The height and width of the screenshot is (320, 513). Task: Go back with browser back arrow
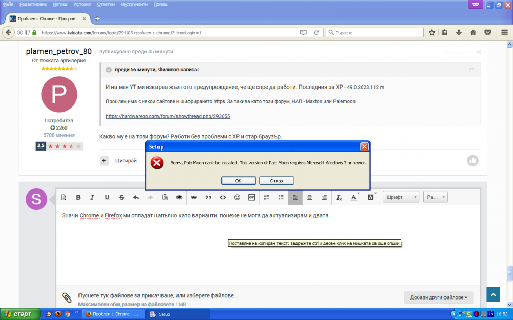click(x=9, y=32)
